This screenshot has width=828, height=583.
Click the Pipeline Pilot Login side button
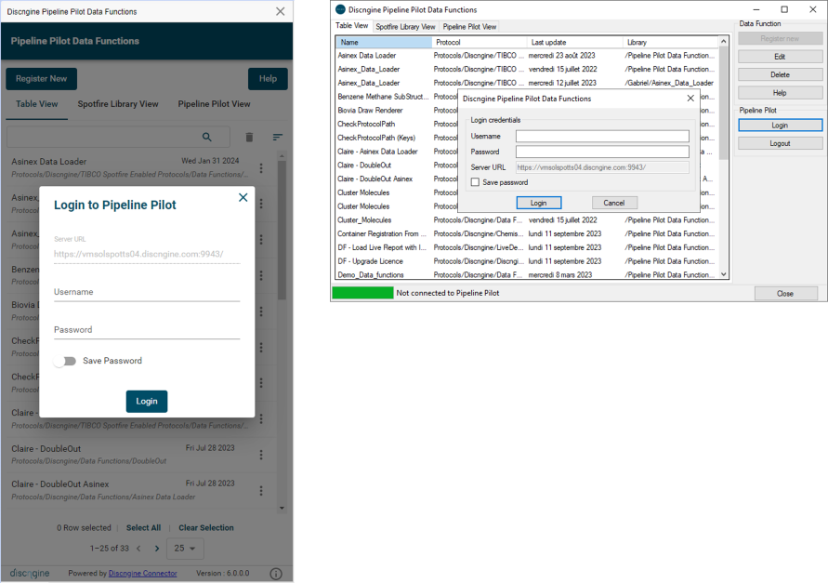click(x=780, y=126)
